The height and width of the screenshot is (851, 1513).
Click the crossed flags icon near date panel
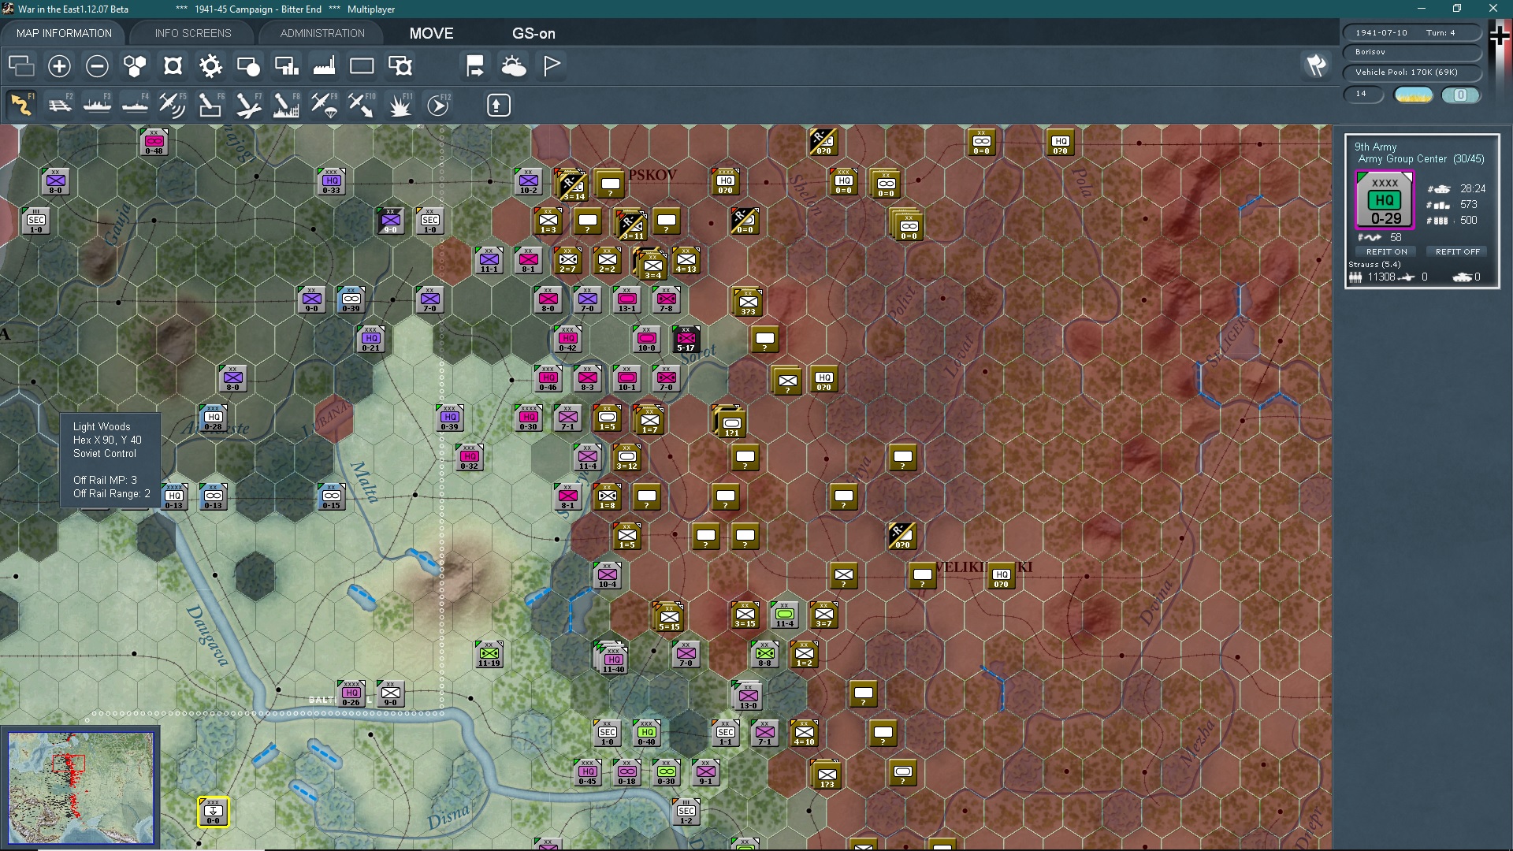(x=1316, y=65)
